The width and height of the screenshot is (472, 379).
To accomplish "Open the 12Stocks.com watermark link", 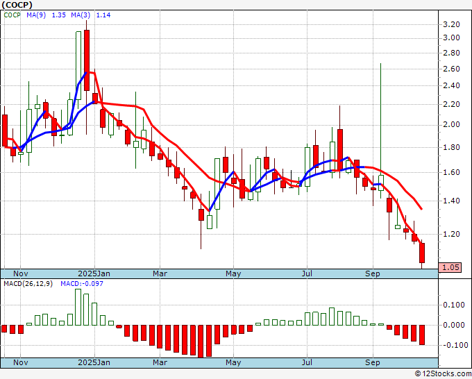I will (x=442, y=373).
